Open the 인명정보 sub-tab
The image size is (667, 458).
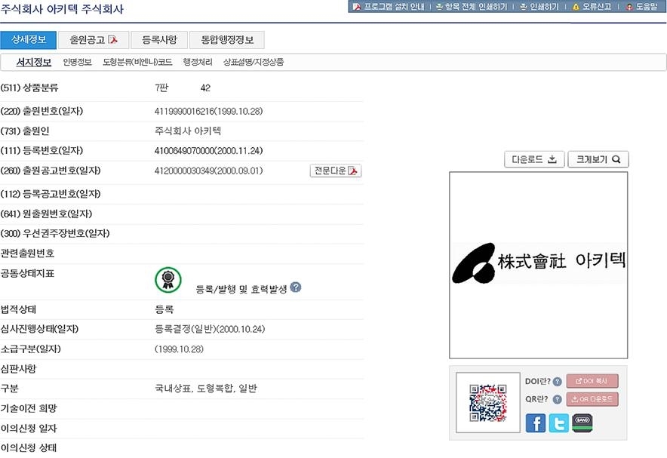coord(78,62)
